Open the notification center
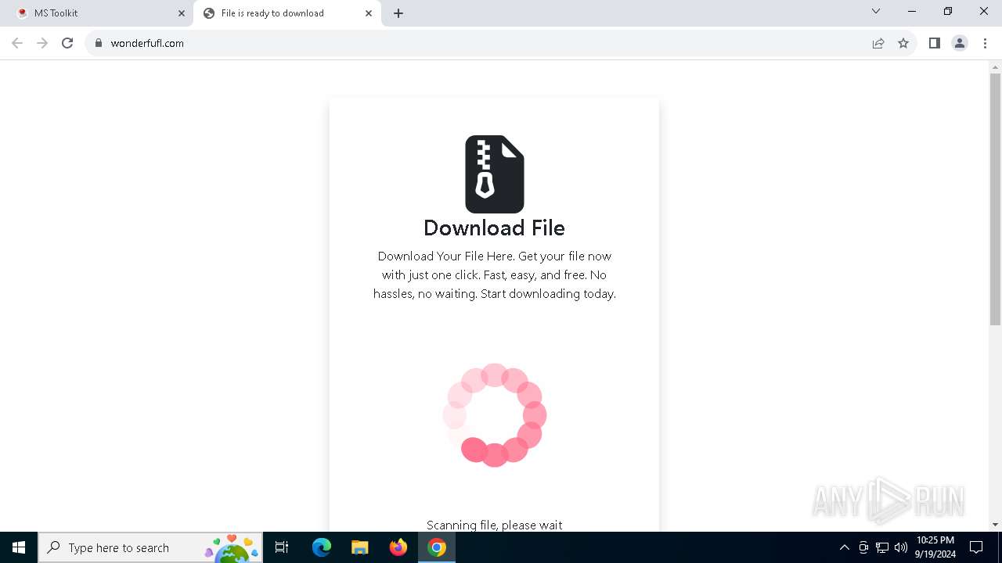Image resolution: width=1002 pixels, height=563 pixels. tap(976, 547)
